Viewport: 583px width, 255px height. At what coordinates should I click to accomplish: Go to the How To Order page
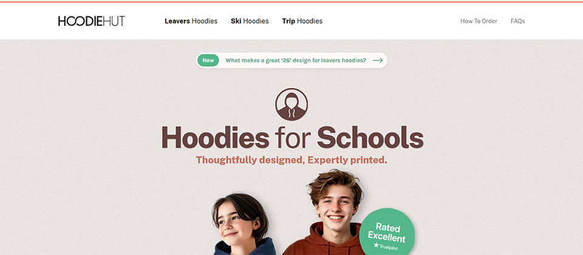click(479, 21)
